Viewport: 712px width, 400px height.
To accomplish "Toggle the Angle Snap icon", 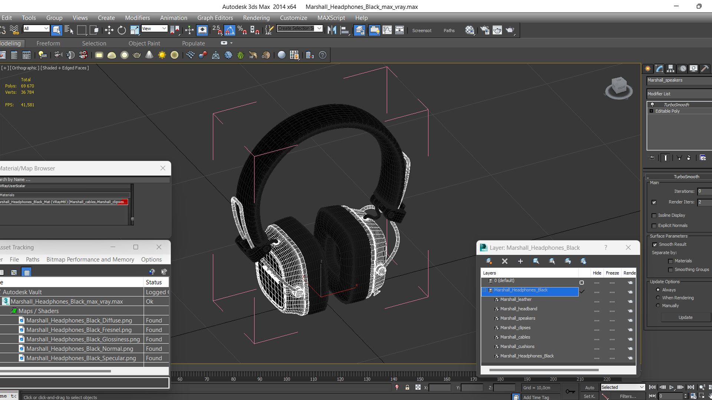I will [x=230, y=30].
